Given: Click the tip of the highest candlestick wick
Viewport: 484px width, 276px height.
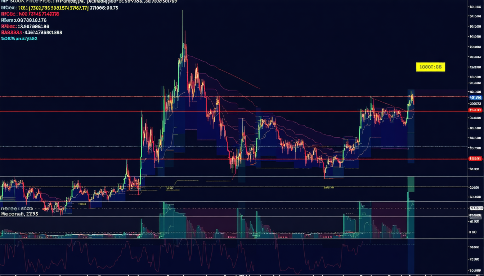Looking at the screenshot, I should [x=183, y=11].
